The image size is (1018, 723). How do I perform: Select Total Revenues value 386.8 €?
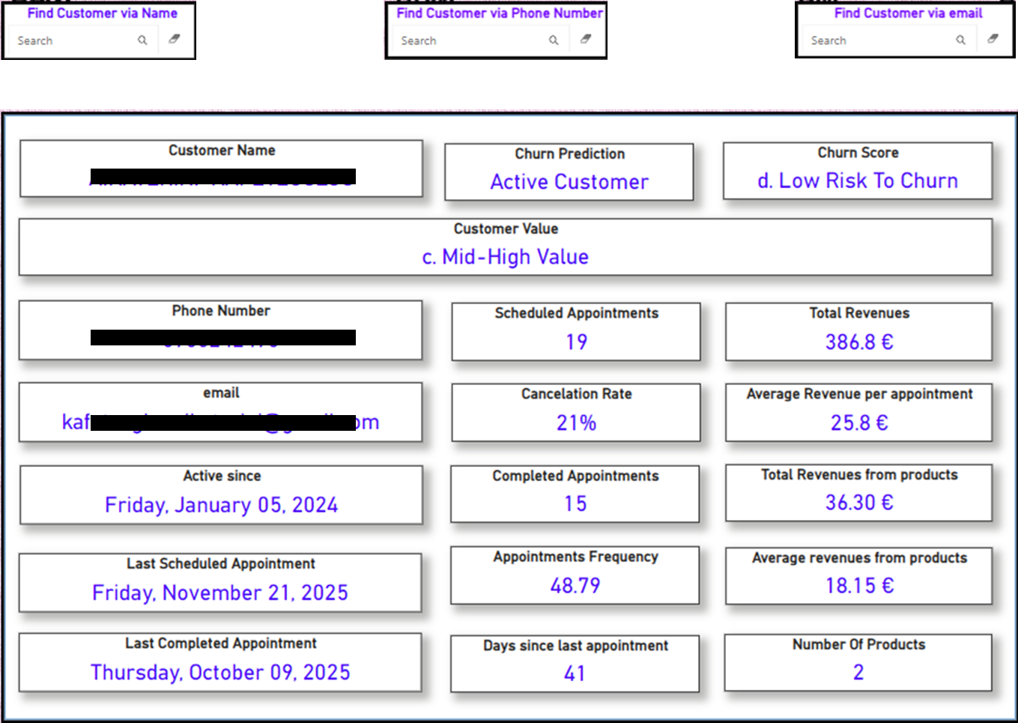click(x=859, y=342)
